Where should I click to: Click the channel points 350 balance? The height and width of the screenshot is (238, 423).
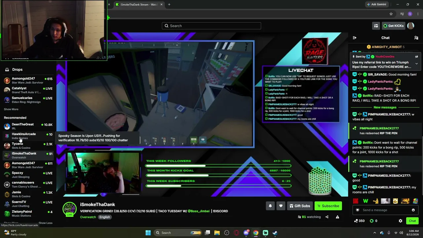359,221
